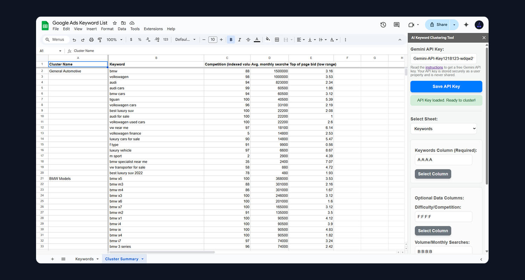525x280 pixels.
Task: Apply currency format with dollar icon
Action: click(131, 40)
